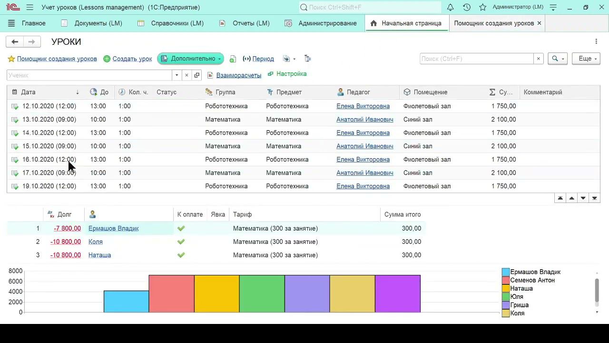Close the Помощник создания уроков tab

pos(539,23)
